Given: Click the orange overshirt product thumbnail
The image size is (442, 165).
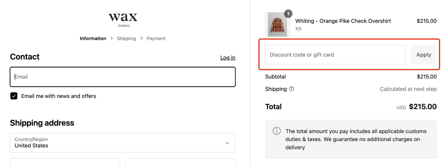Looking at the screenshot, I should [x=277, y=25].
